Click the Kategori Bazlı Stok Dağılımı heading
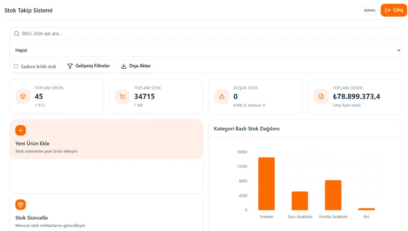This screenshot has width=408, height=231. (247, 128)
